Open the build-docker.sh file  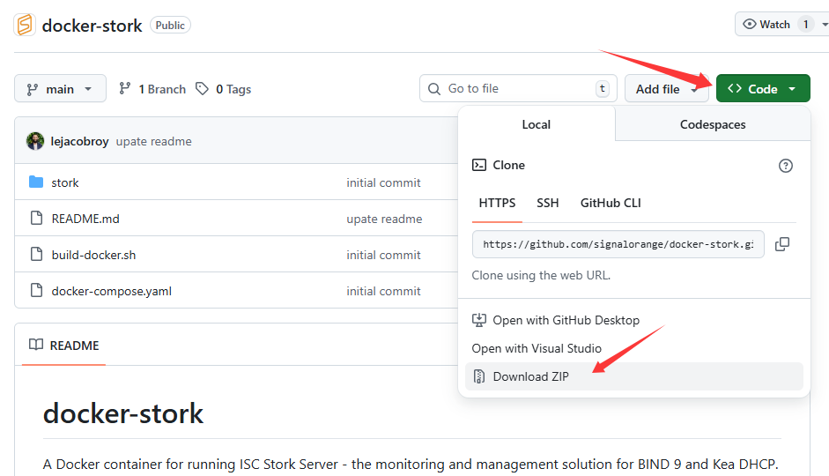[x=93, y=255]
